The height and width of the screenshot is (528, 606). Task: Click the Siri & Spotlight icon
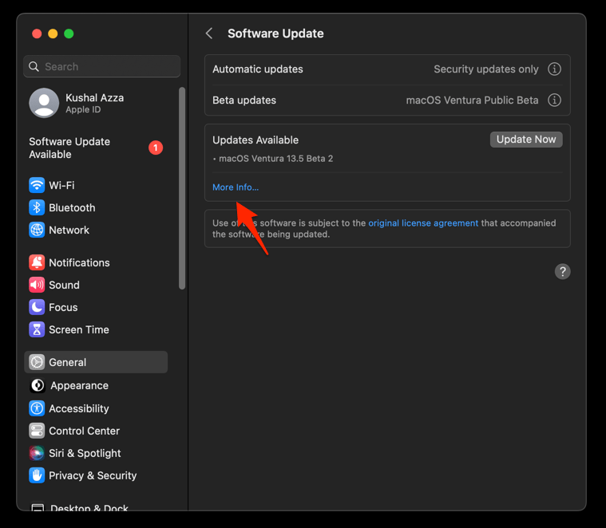[x=37, y=453]
